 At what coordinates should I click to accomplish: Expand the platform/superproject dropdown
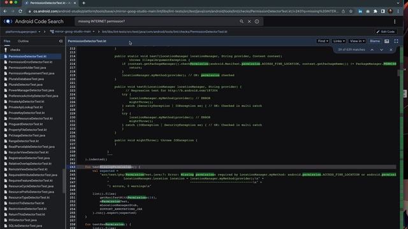pyautogui.click(x=40, y=32)
